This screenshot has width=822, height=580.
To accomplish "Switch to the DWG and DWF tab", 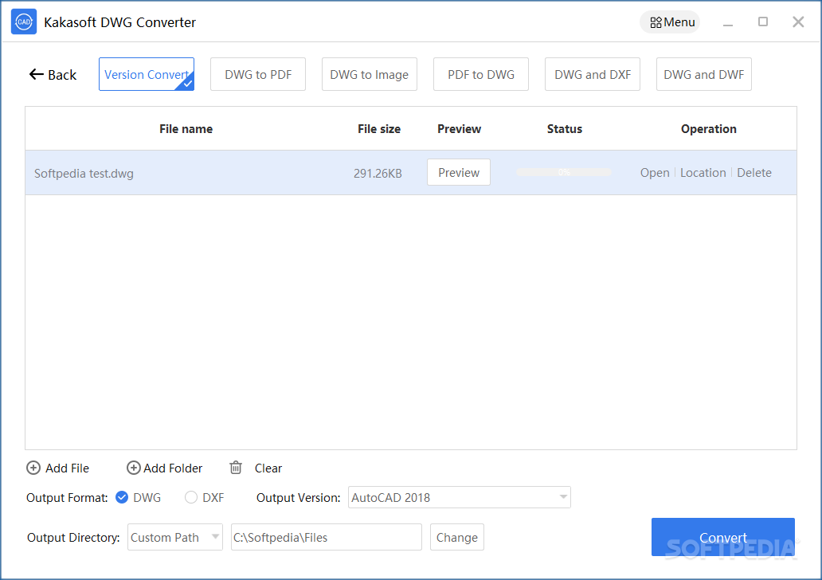I will 703,74.
